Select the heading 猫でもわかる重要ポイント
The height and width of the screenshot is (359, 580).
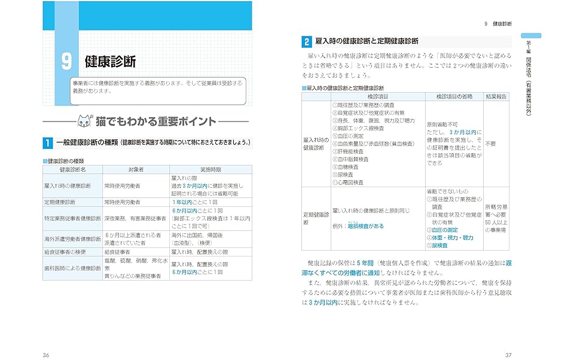tap(155, 121)
